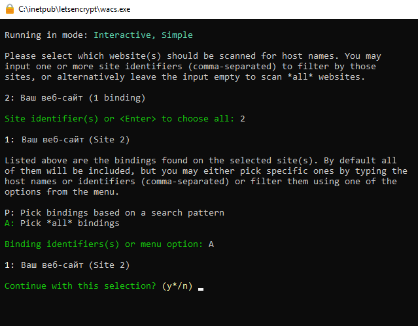Click first '1: Ваш веб-сайт (Site 2)' binding line
This screenshot has width=418, height=326.
(67, 140)
